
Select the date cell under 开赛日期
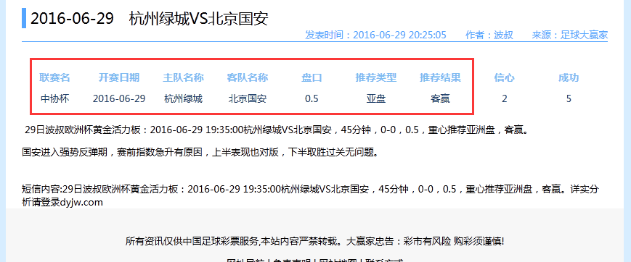tap(119, 98)
